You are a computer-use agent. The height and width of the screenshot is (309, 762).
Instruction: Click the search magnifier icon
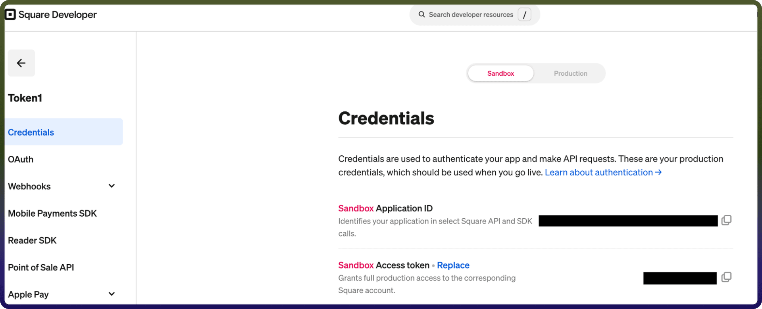pos(421,15)
